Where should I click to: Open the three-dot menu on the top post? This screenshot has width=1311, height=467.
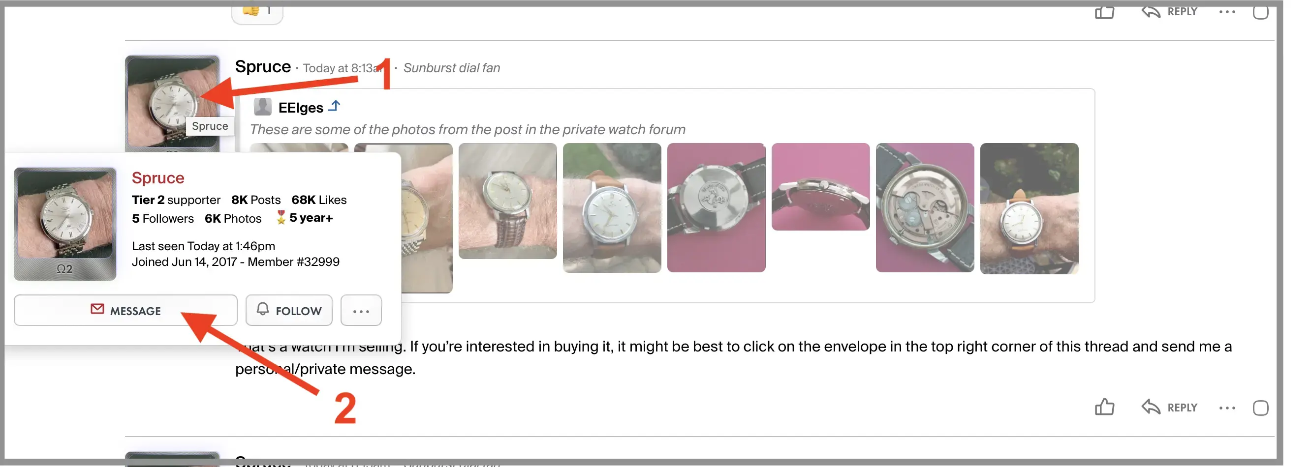(1227, 11)
